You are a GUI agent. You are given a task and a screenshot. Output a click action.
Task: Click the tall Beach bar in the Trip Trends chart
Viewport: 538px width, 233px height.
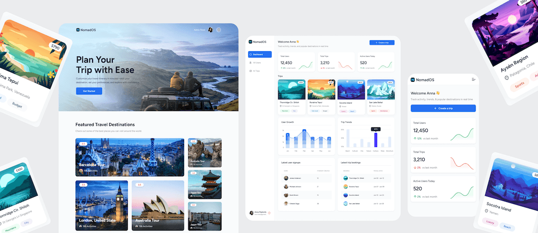click(x=348, y=138)
